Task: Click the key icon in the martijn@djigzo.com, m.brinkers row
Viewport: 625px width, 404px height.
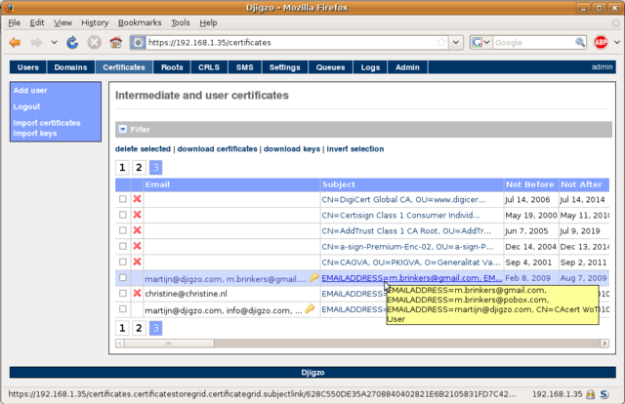Action: pos(313,278)
